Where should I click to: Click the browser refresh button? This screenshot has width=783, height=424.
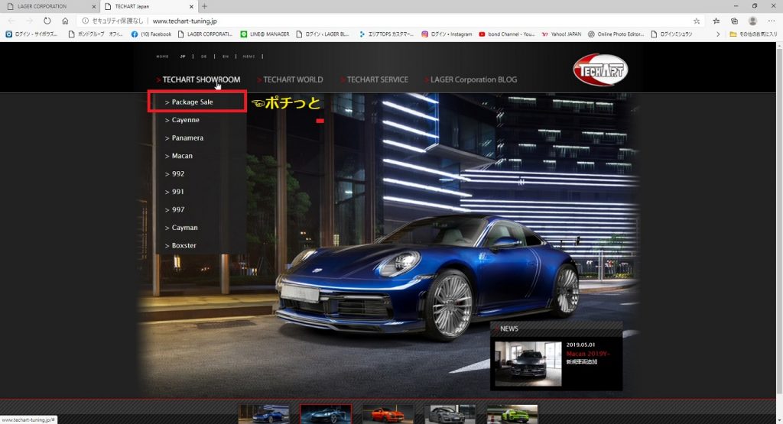point(47,21)
